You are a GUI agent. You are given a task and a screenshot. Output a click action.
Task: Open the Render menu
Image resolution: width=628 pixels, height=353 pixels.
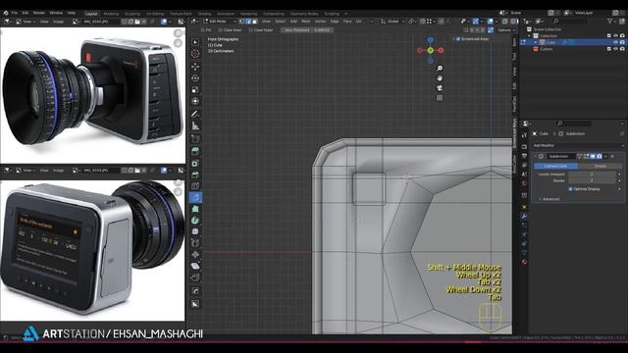click(39, 13)
